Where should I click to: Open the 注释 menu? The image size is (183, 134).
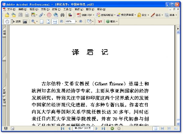point(56,9)
